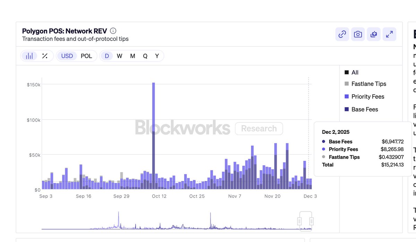Image resolution: width=416 pixels, height=242 pixels.
Task: Click the Base Fees dark swatch
Action: click(347, 110)
